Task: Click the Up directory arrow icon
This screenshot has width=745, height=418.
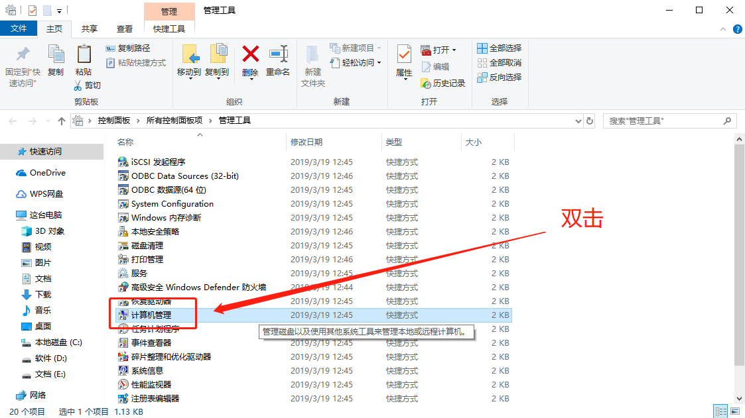Action: (x=62, y=121)
